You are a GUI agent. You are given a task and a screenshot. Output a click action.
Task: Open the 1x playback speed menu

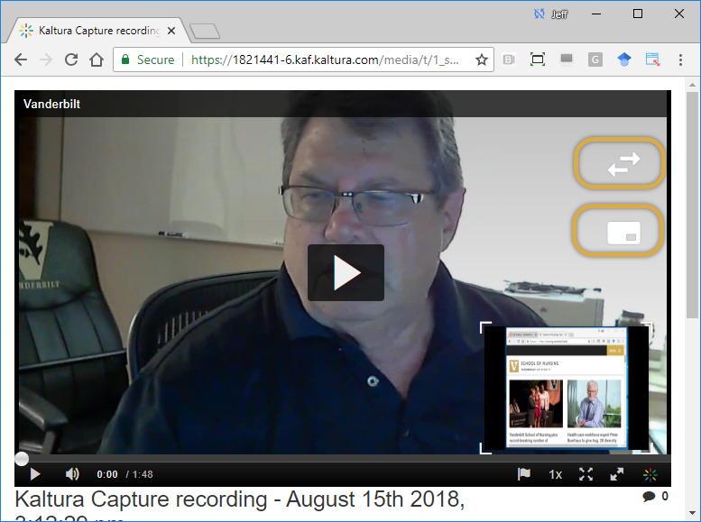click(x=556, y=474)
